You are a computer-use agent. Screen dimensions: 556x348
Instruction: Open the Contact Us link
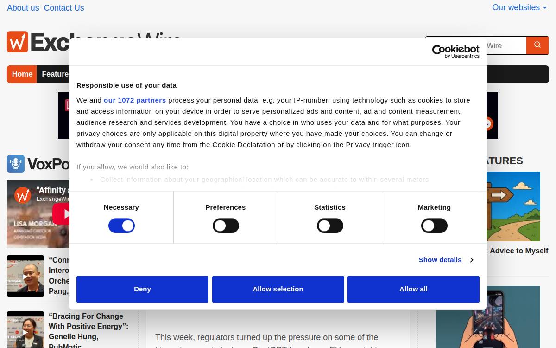pos(64,8)
